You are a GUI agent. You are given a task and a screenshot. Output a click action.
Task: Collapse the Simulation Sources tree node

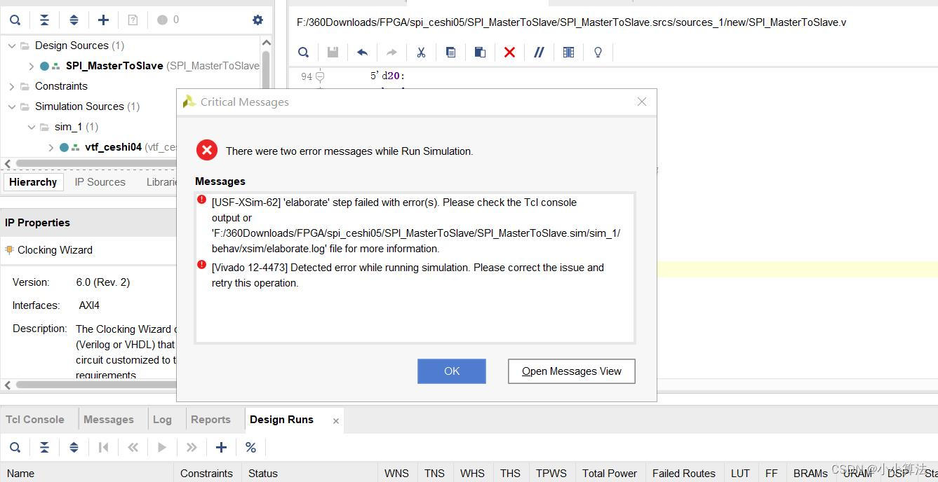click(x=11, y=106)
